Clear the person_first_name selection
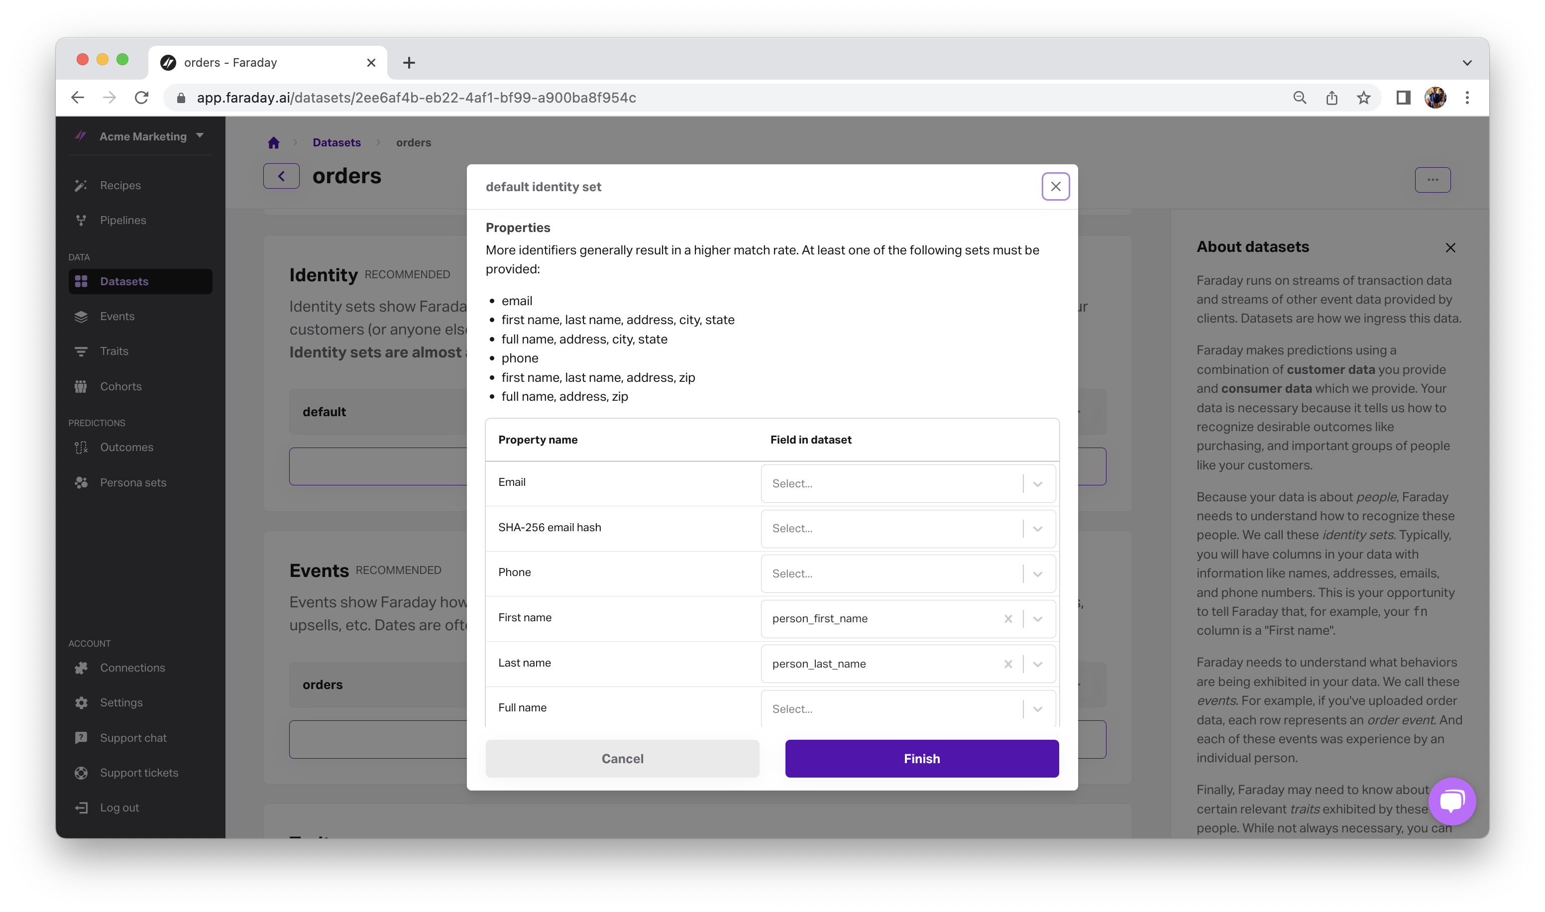Screen dimensions: 1545x912 (x=1007, y=619)
